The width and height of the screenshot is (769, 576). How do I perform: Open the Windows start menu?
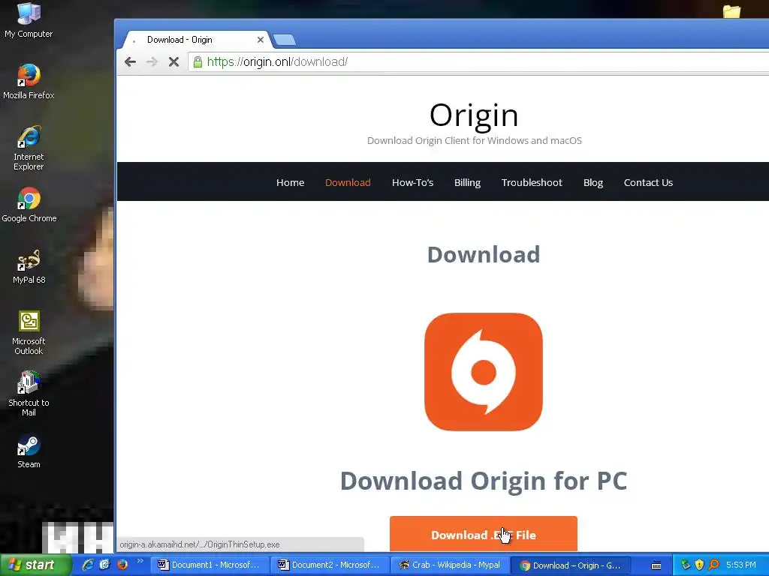click(36, 565)
